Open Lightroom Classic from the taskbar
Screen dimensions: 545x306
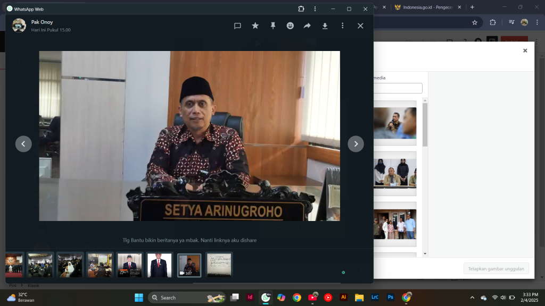tap(375, 297)
